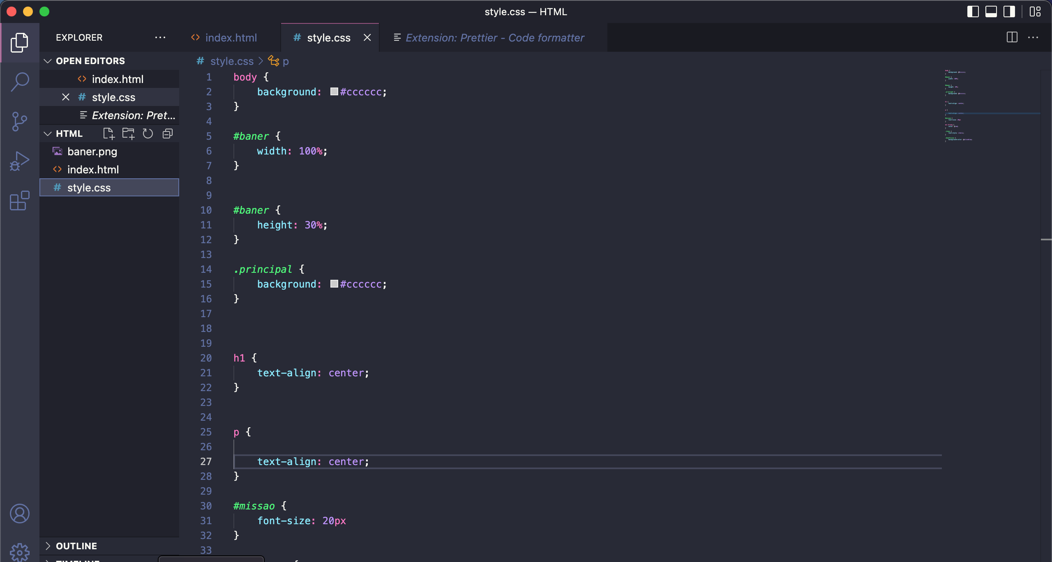
Task: Click the .principal selector on line 14
Action: [x=263, y=269]
